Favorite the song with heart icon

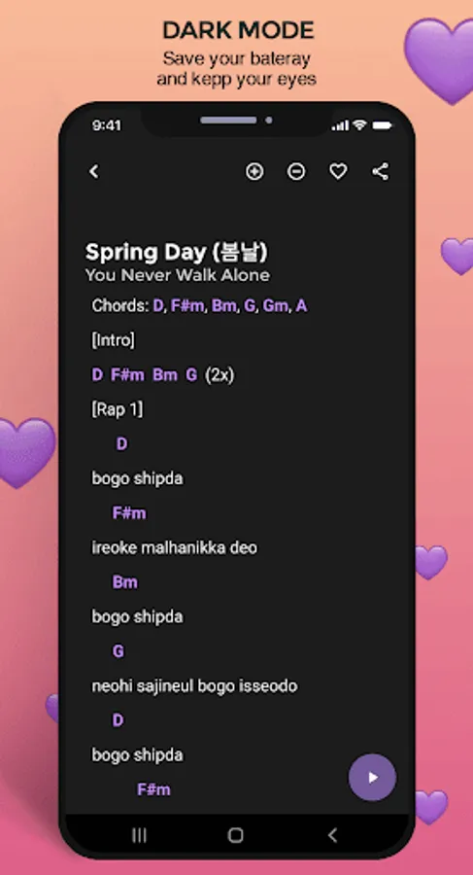point(338,171)
